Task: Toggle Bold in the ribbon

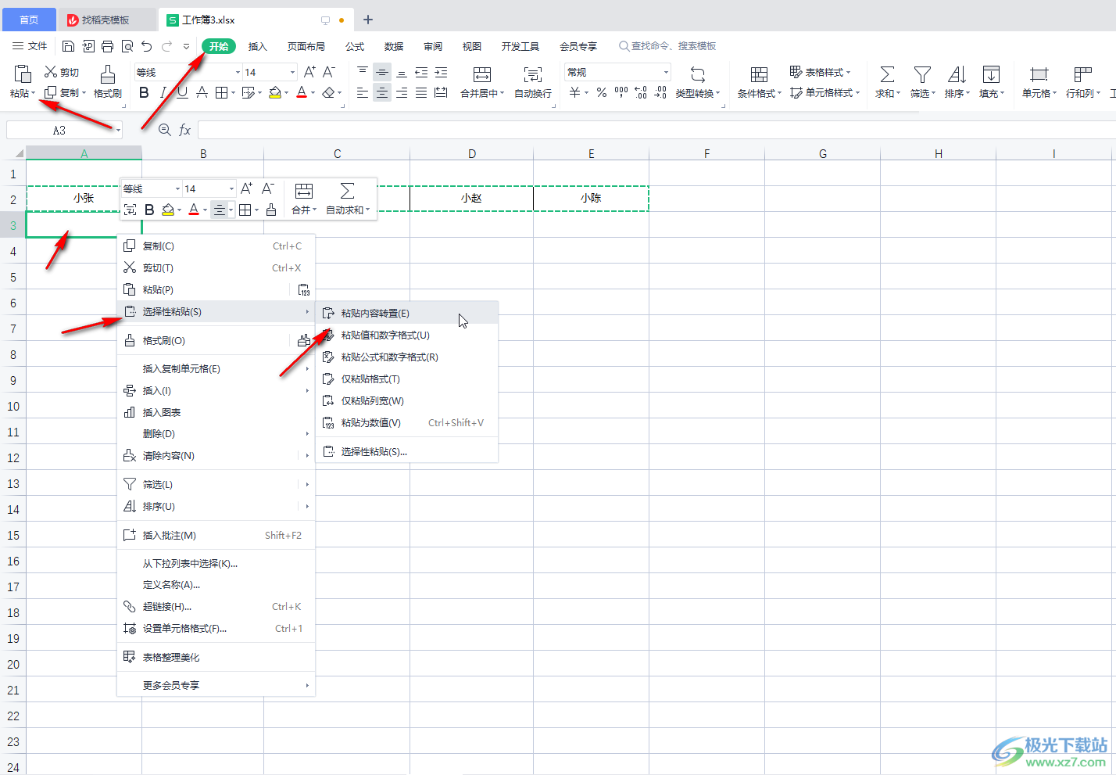Action: (144, 93)
